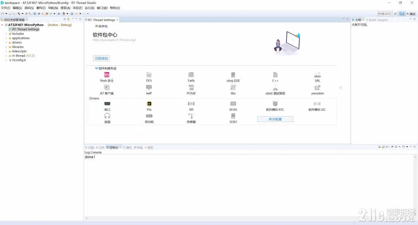The height and width of the screenshot is (225, 418).
Task: Select the Pin driver icon
Action: coord(149,103)
